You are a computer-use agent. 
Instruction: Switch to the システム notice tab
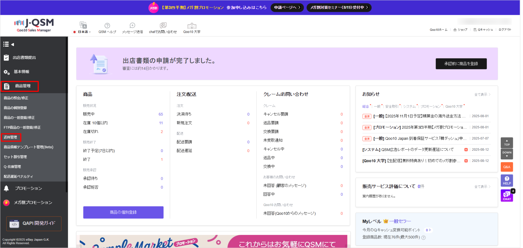(x=409, y=106)
